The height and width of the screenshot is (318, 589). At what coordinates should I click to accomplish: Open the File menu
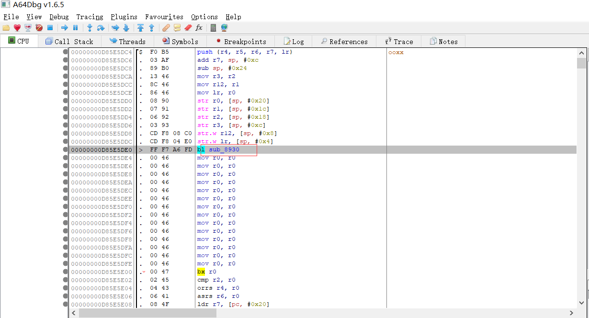11,17
